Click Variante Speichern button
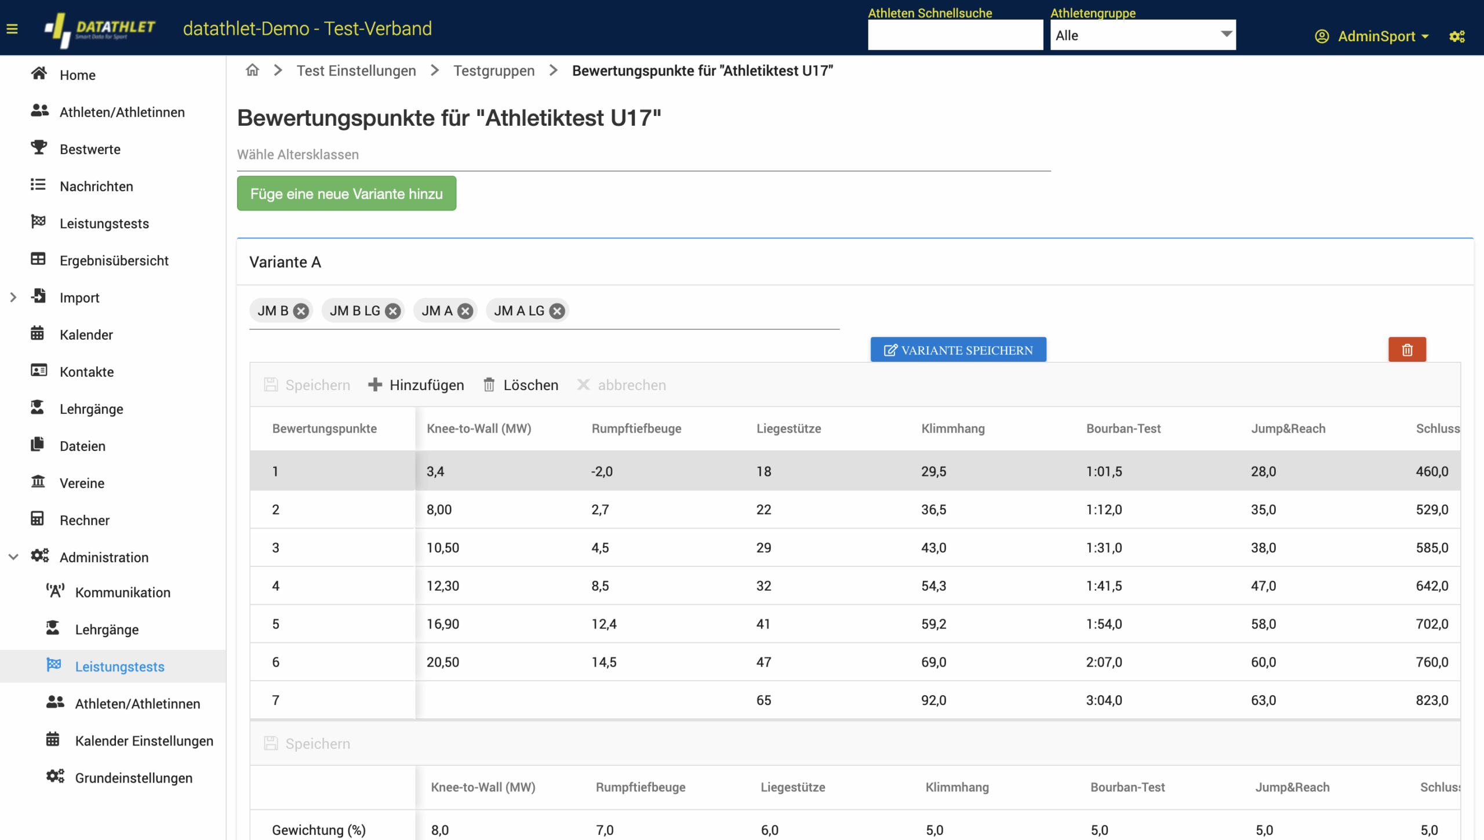 click(958, 350)
